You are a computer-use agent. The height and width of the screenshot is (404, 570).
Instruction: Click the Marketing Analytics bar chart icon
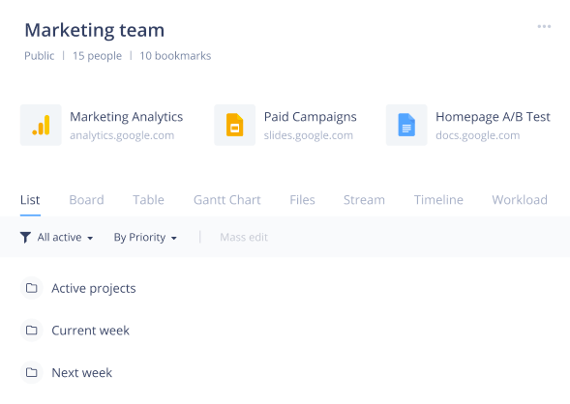pyautogui.click(x=41, y=126)
